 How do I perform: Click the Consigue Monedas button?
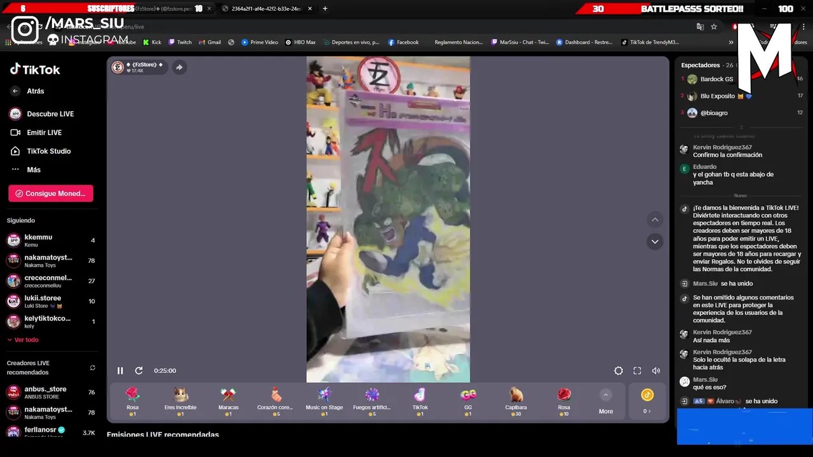point(51,194)
